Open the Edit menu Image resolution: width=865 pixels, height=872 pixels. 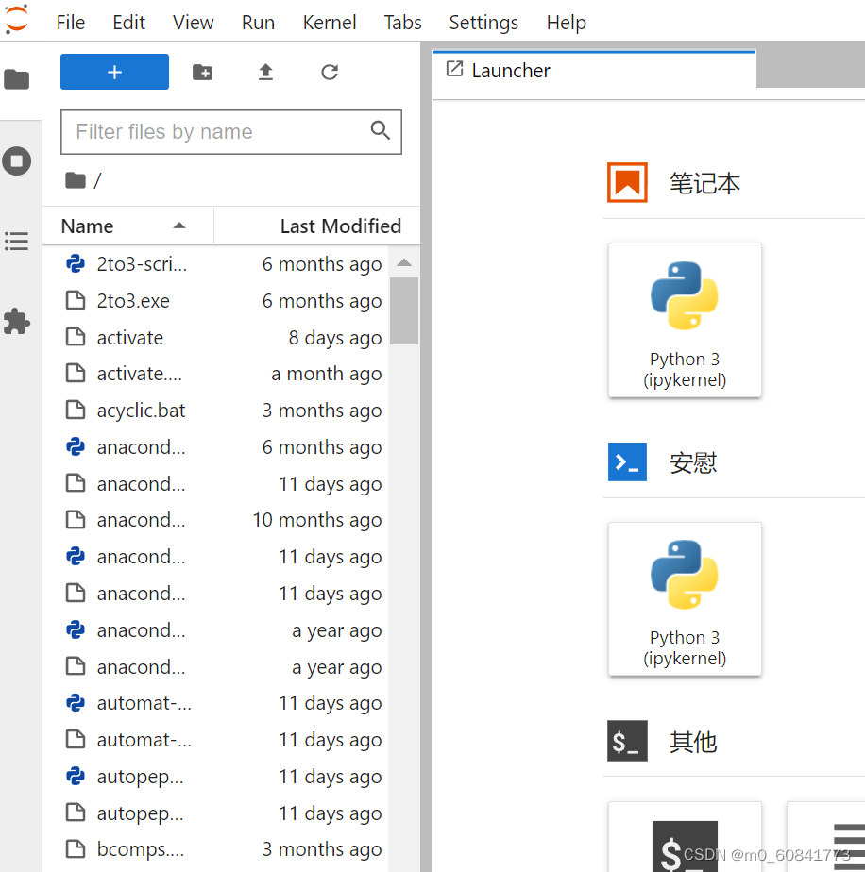click(128, 23)
